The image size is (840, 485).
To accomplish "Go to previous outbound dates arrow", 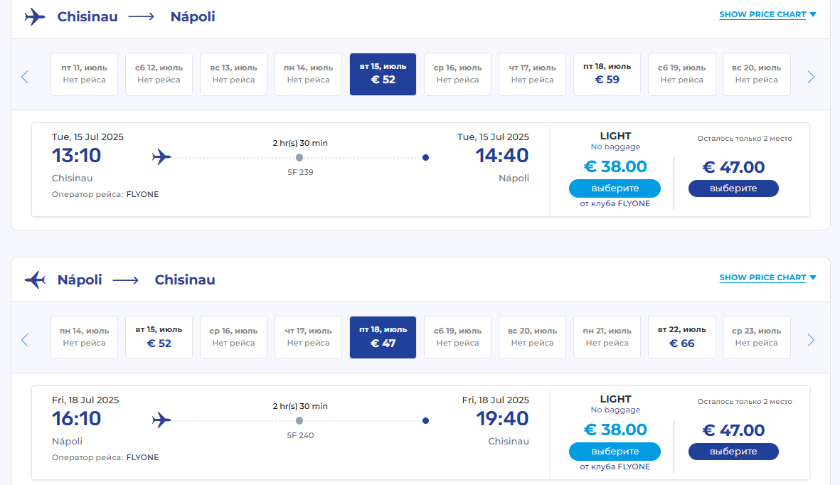I will (x=25, y=78).
